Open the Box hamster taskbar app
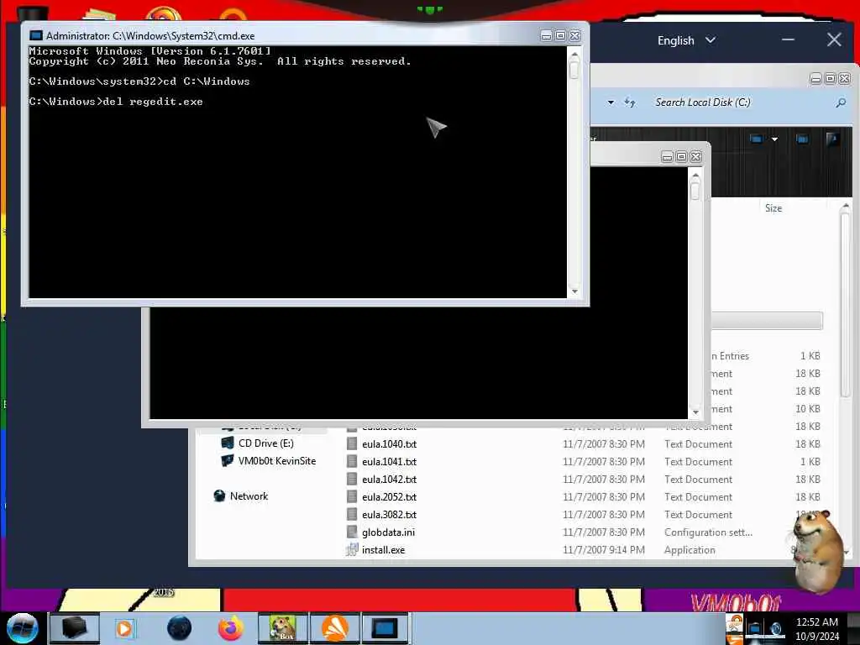 tap(283, 628)
